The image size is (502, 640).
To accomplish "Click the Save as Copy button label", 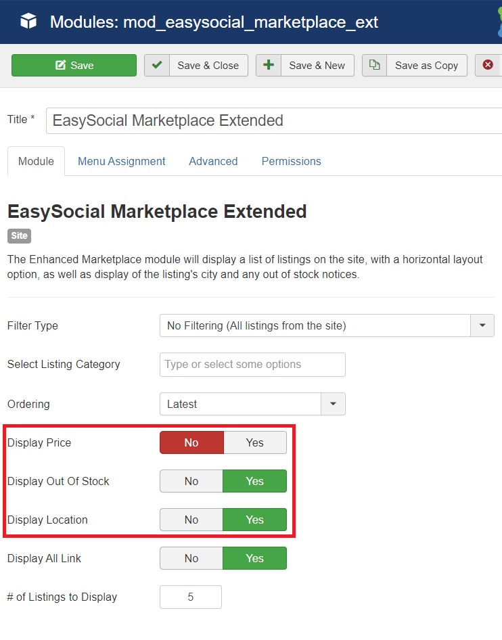I will click(426, 66).
